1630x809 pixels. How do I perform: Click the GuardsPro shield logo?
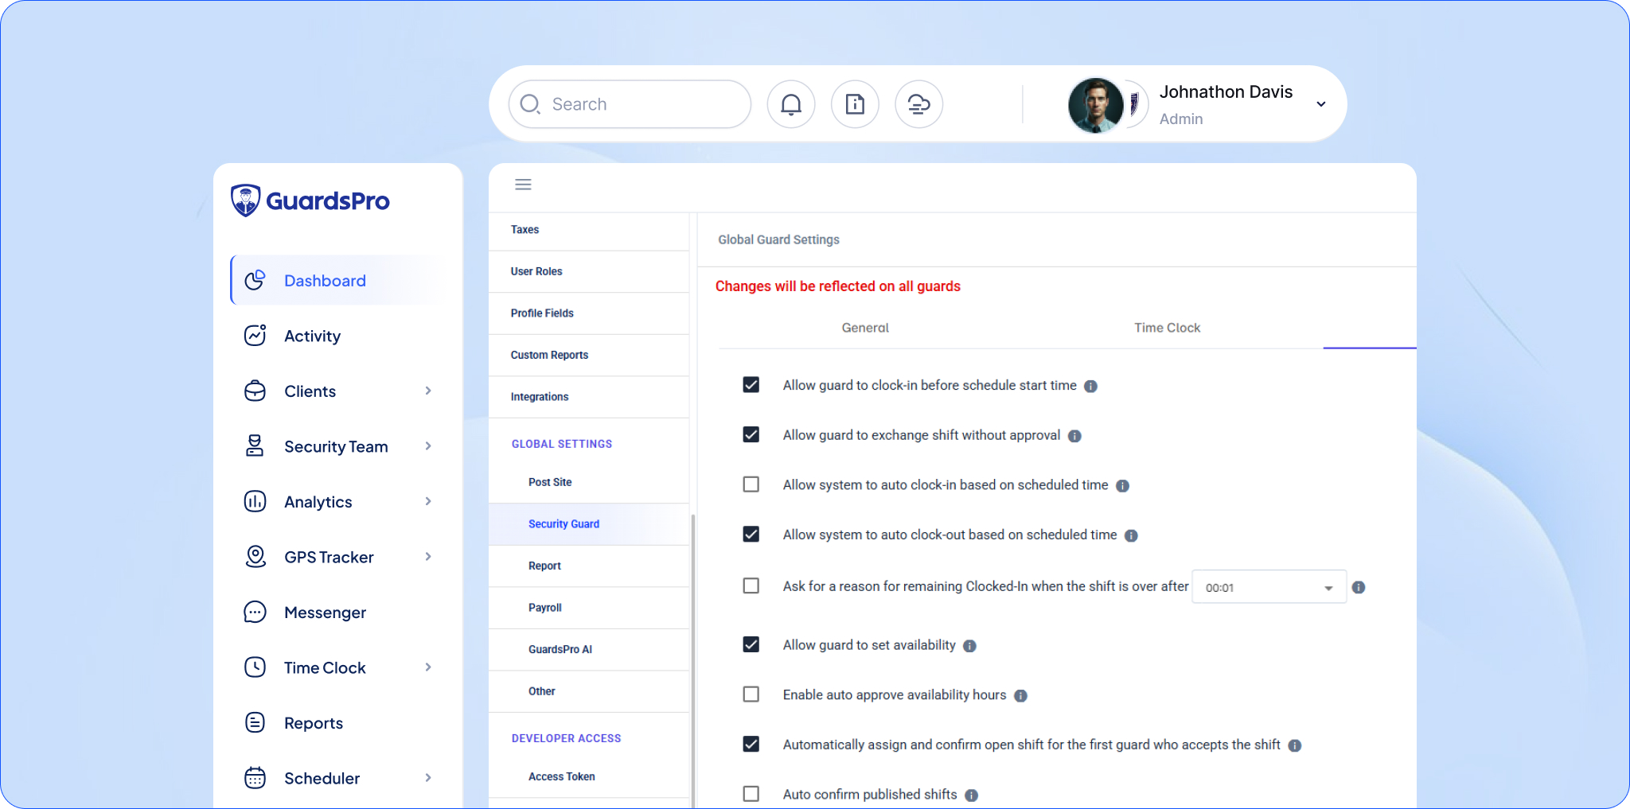click(245, 200)
